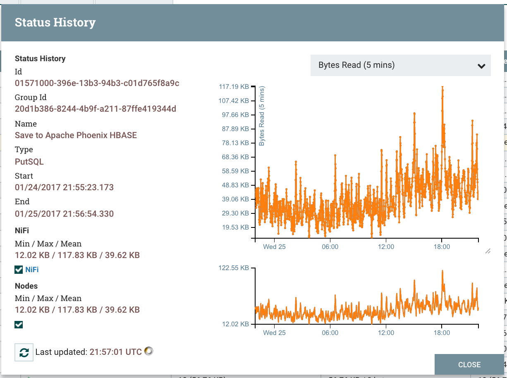The height and width of the screenshot is (378, 507).
Task: Click the NiFi checkbox checkmark icon
Action: click(18, 269)
